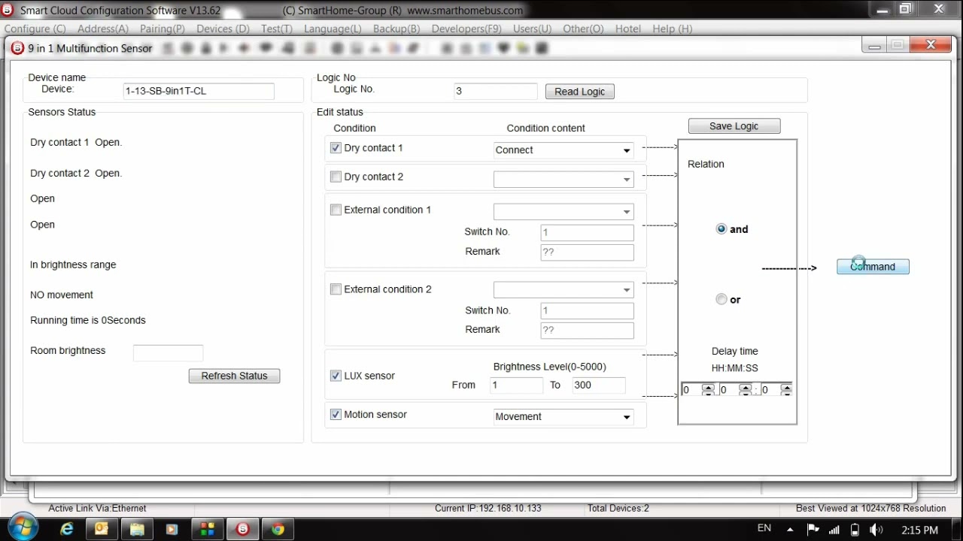The width and height of the screenshot is (963, 541).
Task: Click External condition 1 Remark field
Action: click(x=587, y=252)
